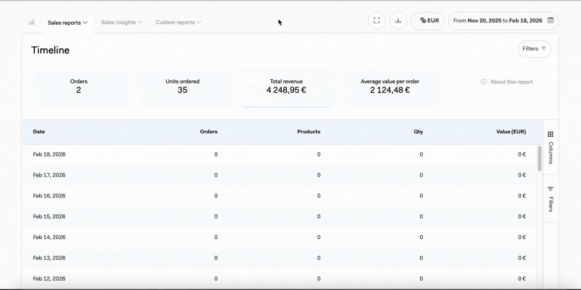581x290 pixels.
Task: Click the Timeline page heading
Action: [x=50, y=50]
